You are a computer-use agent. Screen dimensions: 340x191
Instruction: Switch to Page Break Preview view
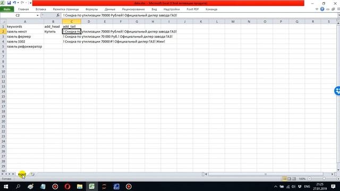click(294, 179)
